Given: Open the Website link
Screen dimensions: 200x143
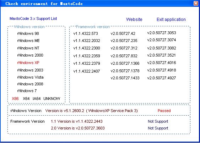Looking at the screenshot, I should (x=134, y=20).
